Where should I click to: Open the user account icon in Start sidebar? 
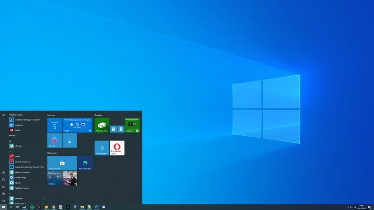click(4, 173)
